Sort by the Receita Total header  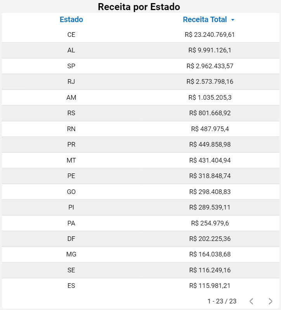(x=205, y=19)
